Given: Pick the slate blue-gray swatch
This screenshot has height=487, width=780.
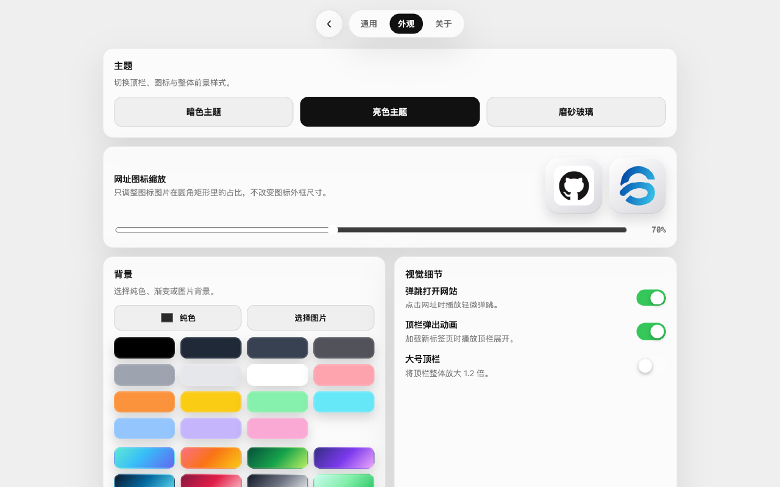Looking at the screenshot, I should pyautogui.click(x=277, y=348).
